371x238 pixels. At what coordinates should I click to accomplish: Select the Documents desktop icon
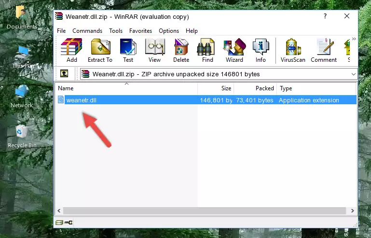point(22,17)
